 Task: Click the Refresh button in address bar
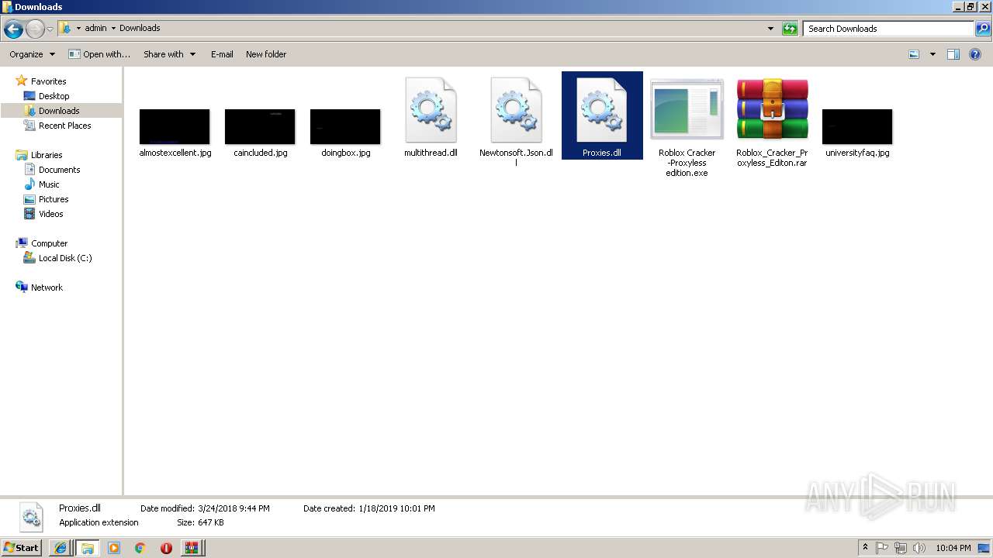(790, 29)
